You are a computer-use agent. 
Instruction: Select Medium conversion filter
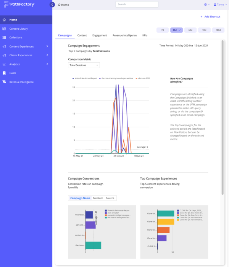(98, 198)
